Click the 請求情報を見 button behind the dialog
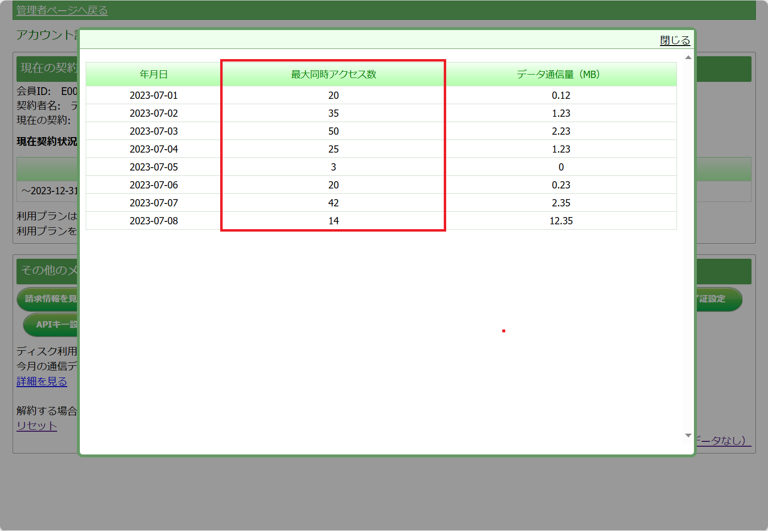Screen dimensions: 768x531 pyautogui.click(x=47, y=299)
